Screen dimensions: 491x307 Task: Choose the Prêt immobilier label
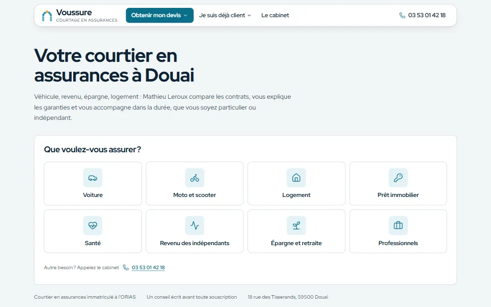[x=398, y=195]
